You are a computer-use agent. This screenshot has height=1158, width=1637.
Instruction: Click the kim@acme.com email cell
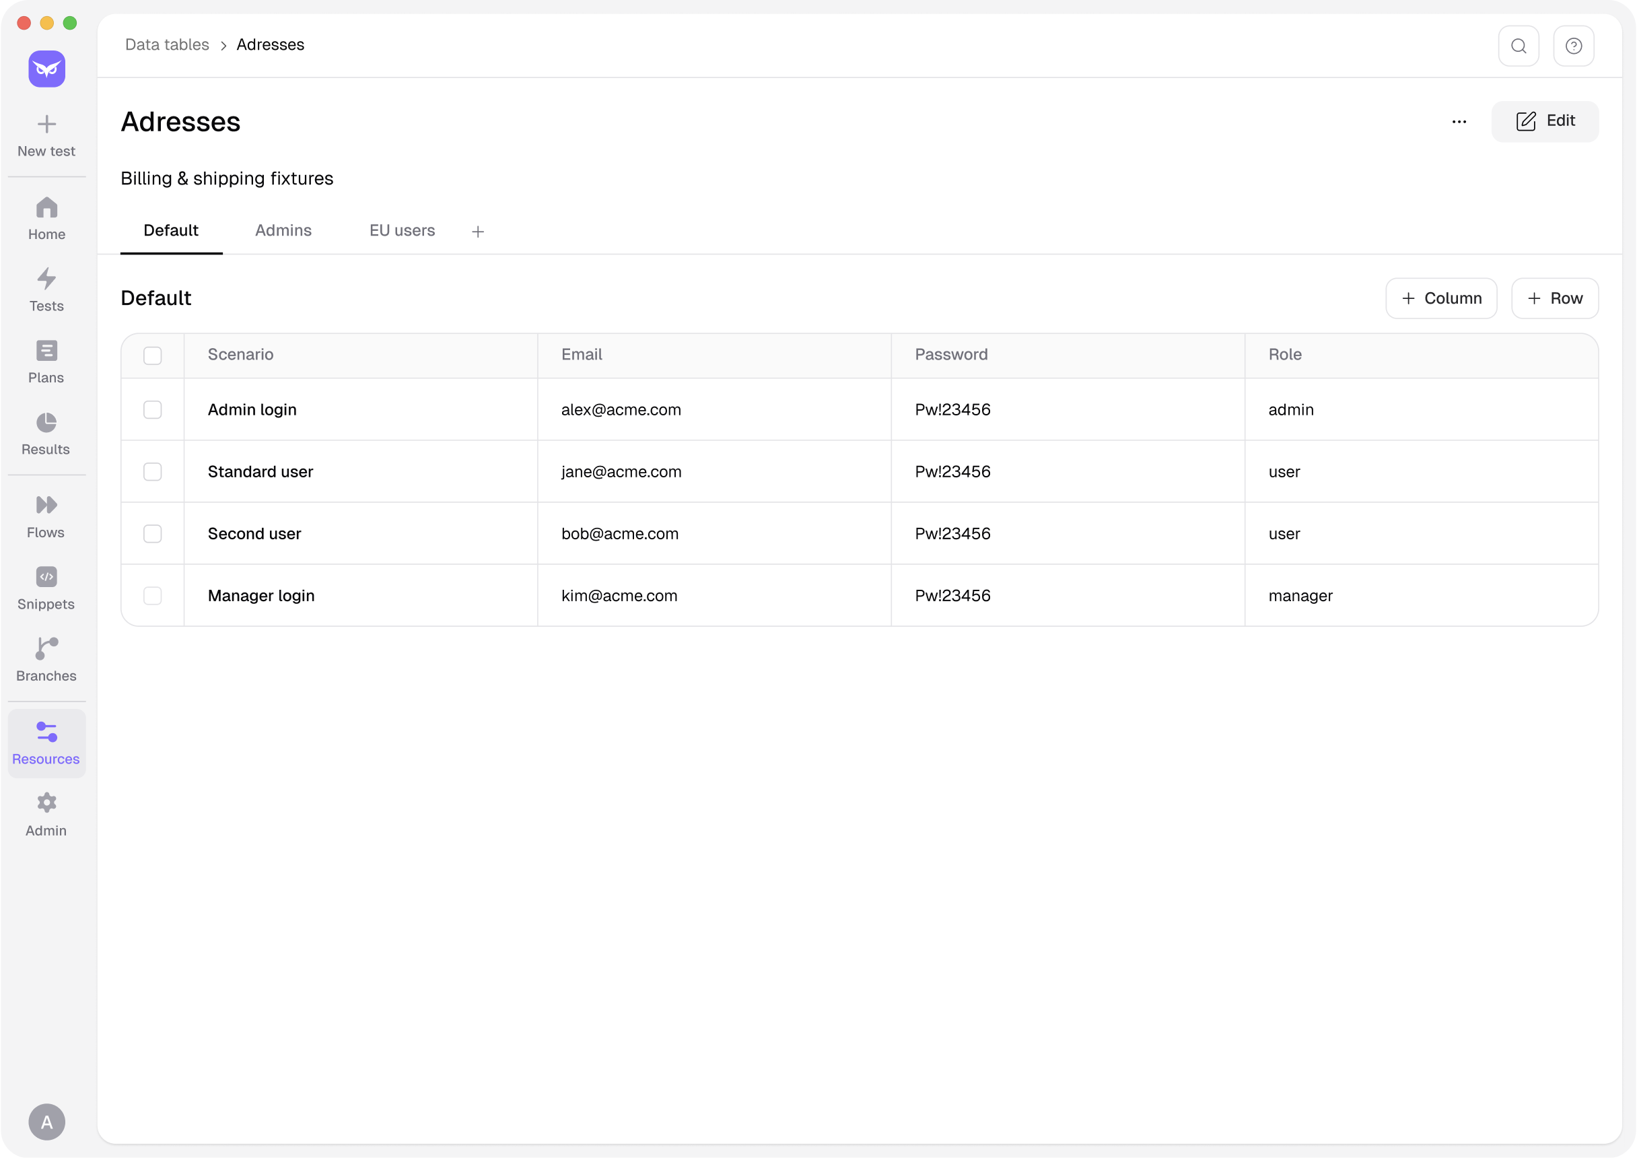[714, 595]
